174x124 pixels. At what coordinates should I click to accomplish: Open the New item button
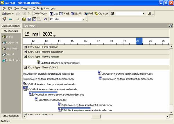tap(7, 14)
